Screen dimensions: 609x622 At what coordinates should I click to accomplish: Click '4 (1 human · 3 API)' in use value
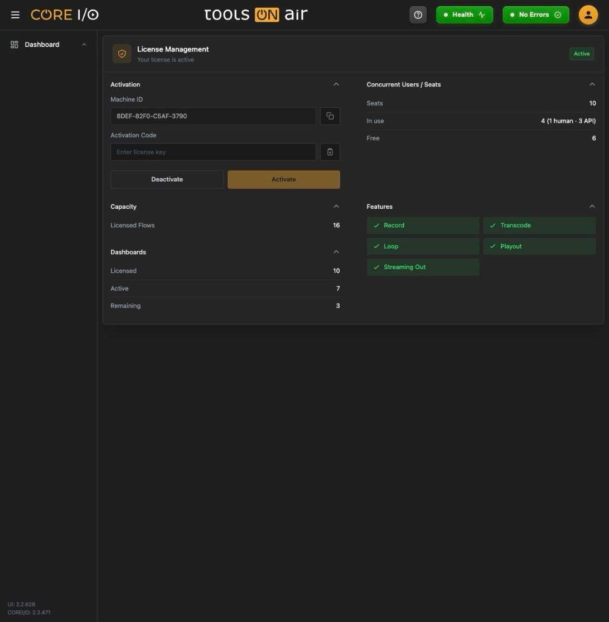pyautogui.click(x=568, y=121)
